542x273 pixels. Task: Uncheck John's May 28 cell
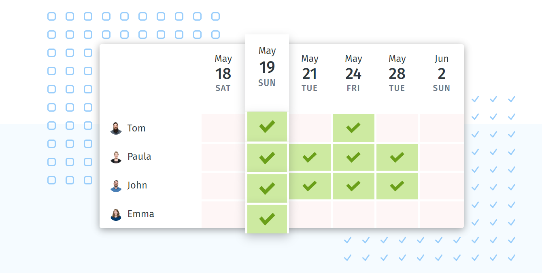click(x=397, y=186)
